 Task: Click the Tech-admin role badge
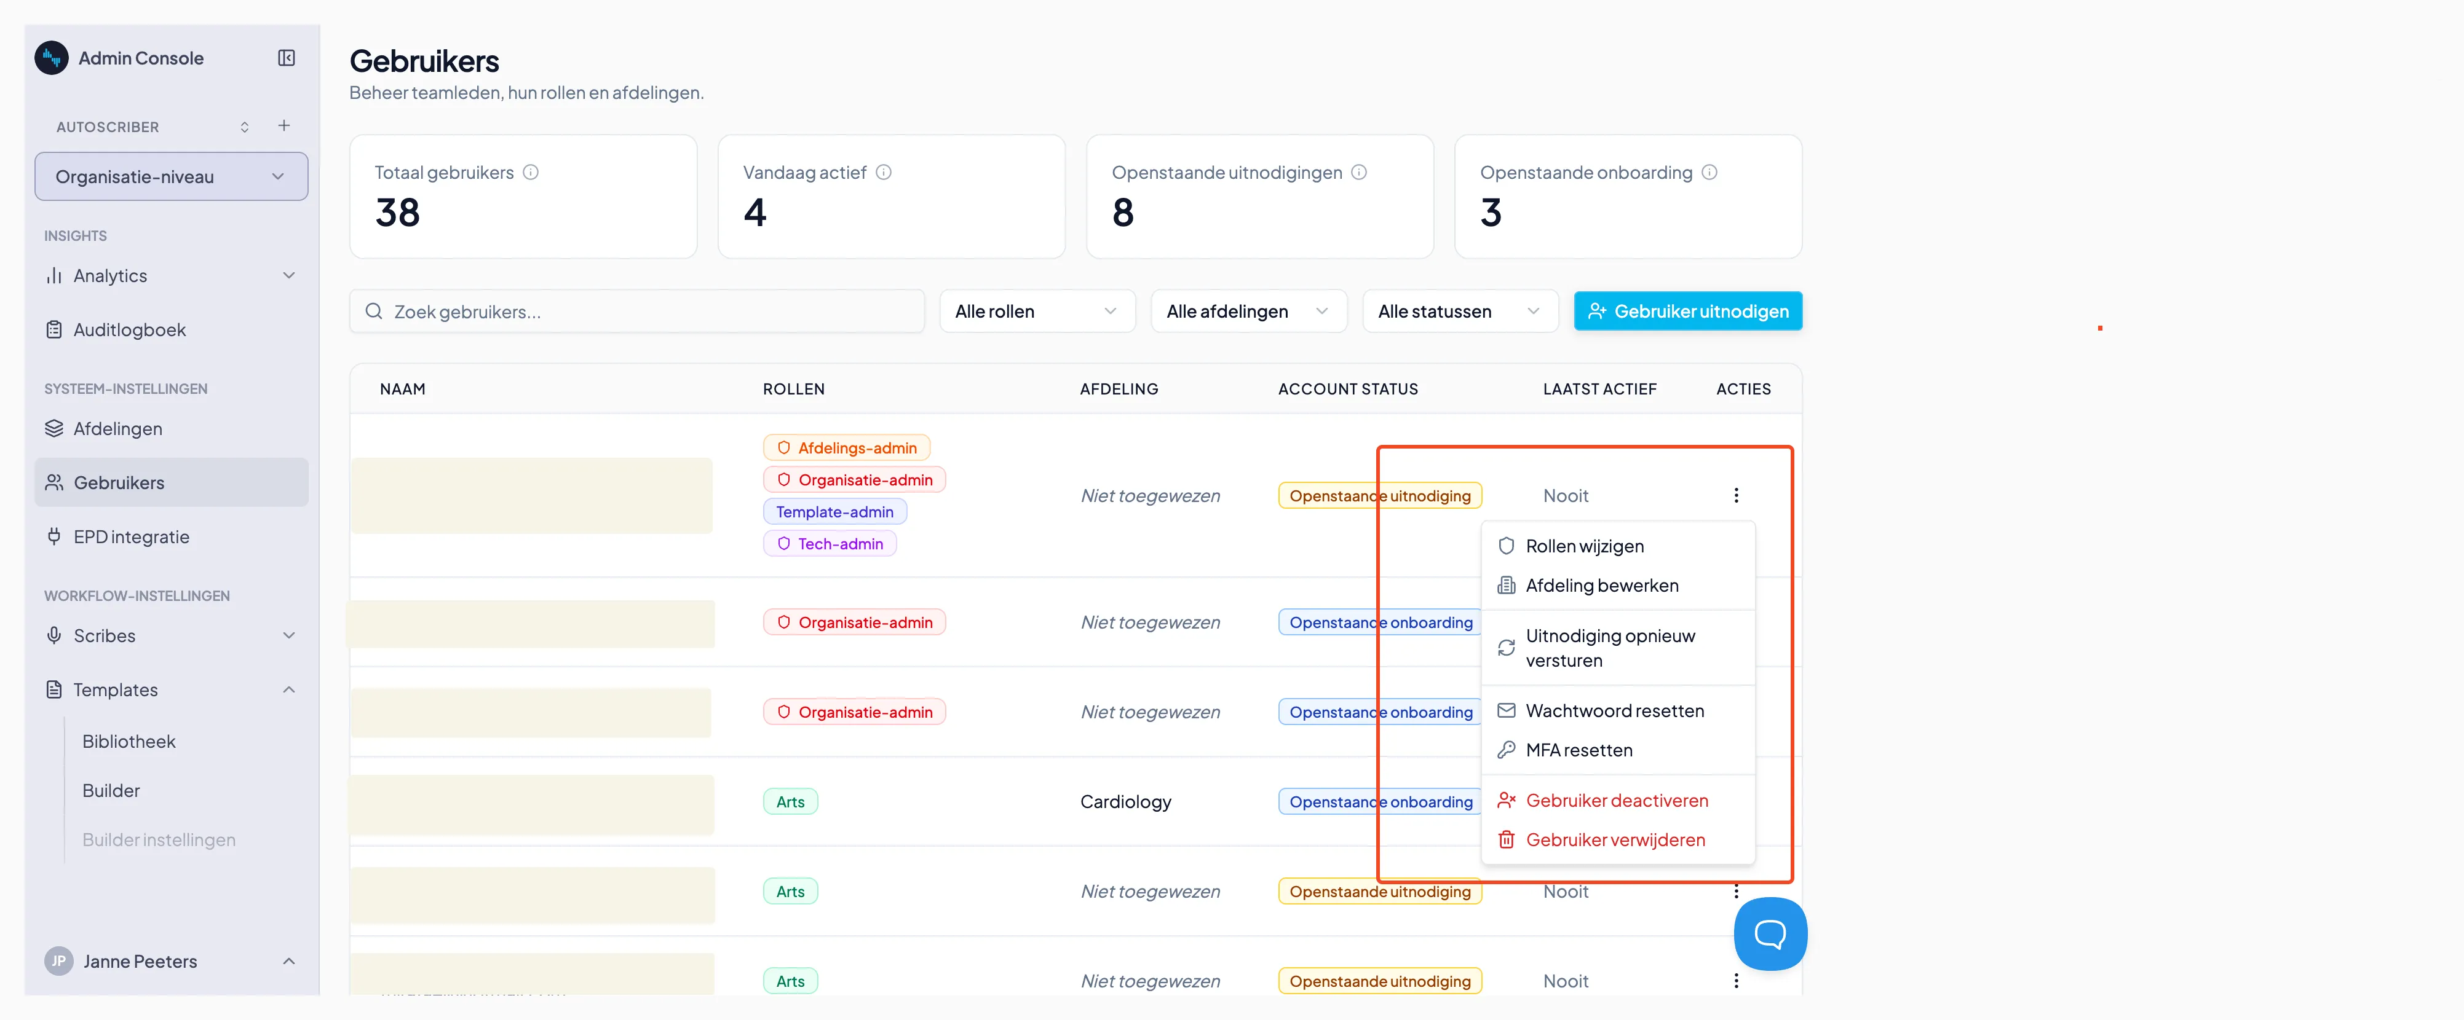(x=830, y=544)
